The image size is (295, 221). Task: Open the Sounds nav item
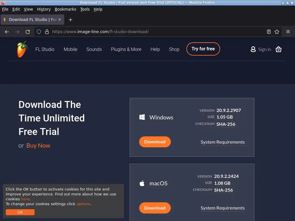click(x=94, y=49)
